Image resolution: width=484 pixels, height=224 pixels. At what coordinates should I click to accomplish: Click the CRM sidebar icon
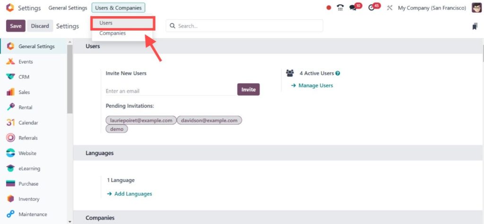click(10, 77)
